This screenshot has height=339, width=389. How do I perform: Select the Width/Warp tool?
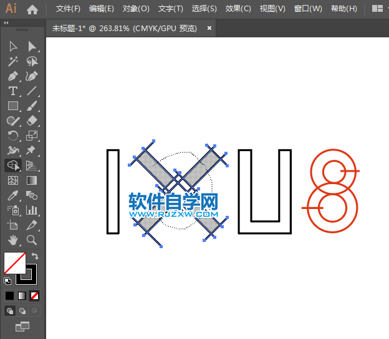(x=13, y=151)
